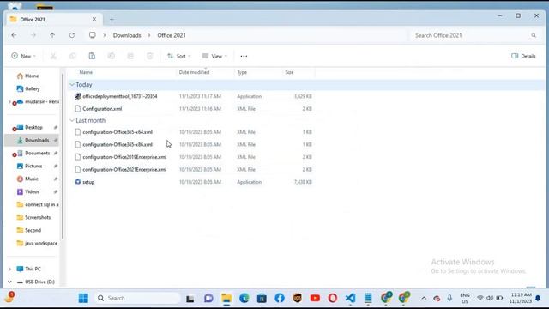Click the Delete trash icon
This screenshot has height=309, width=549.
(150, 56)
